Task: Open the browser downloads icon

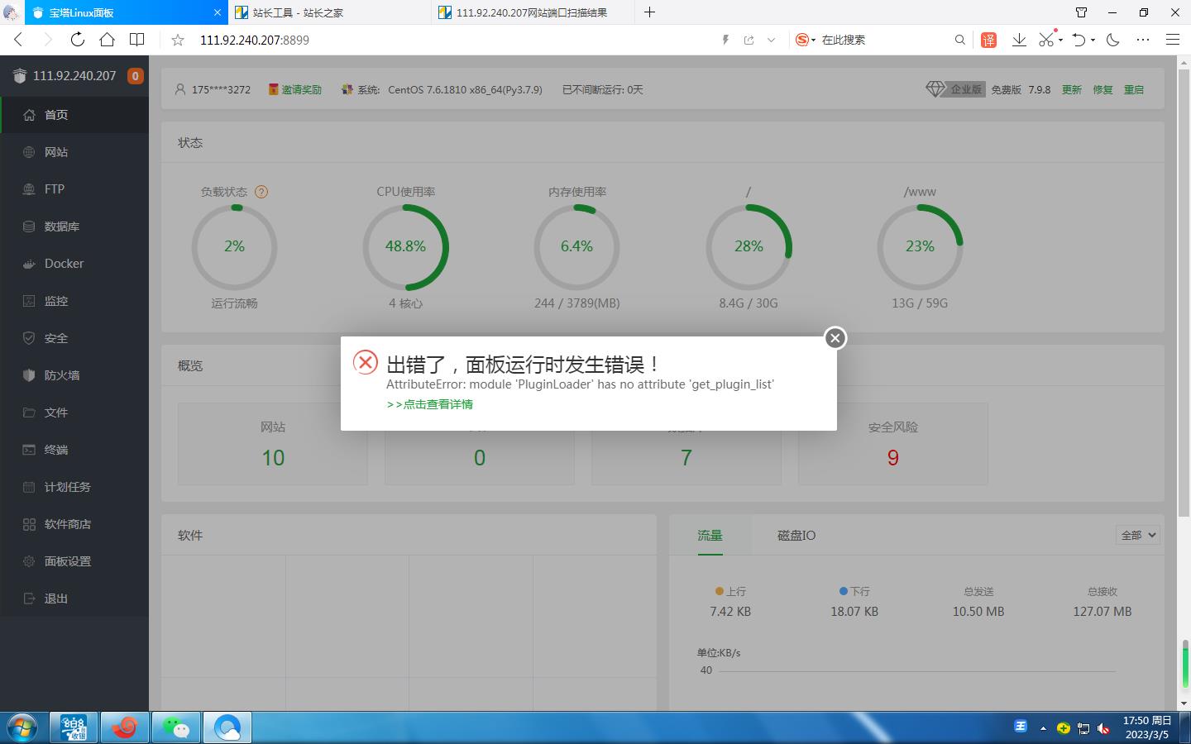Action: (1019, 40)
